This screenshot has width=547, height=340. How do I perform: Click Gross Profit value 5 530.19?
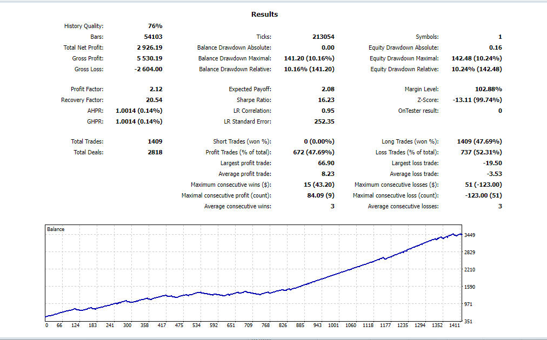pos(150,58)
